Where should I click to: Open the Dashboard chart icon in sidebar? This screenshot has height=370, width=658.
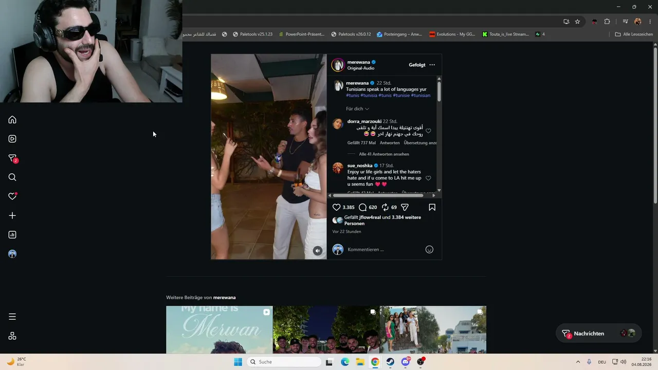click(x=12, y=235)
